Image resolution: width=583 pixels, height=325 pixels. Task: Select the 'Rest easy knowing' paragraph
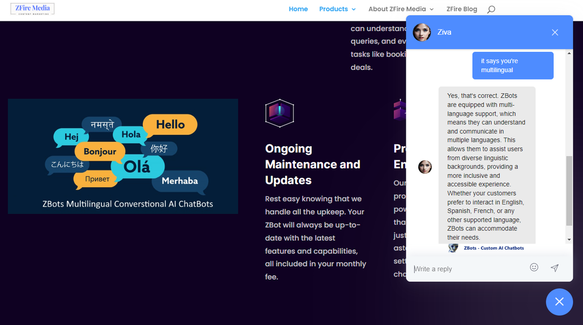(315, 238)
